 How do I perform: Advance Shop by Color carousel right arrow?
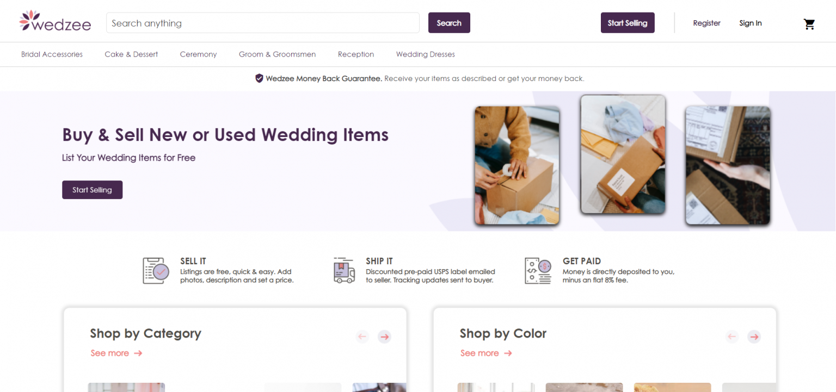[x=754, y=337]
